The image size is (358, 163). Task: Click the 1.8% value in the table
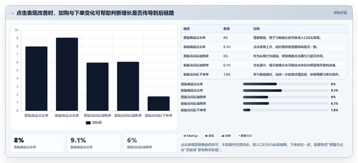pyautogui.click(x=227, y=75)
